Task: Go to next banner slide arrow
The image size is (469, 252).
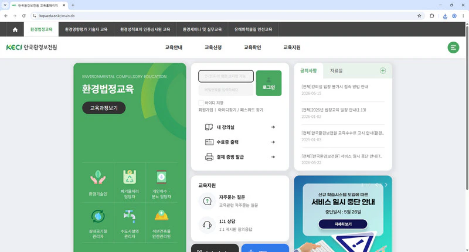Action: (x=386, y=185)
